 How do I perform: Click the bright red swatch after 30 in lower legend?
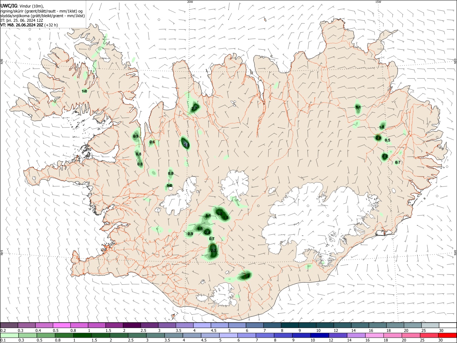point(448,335)
